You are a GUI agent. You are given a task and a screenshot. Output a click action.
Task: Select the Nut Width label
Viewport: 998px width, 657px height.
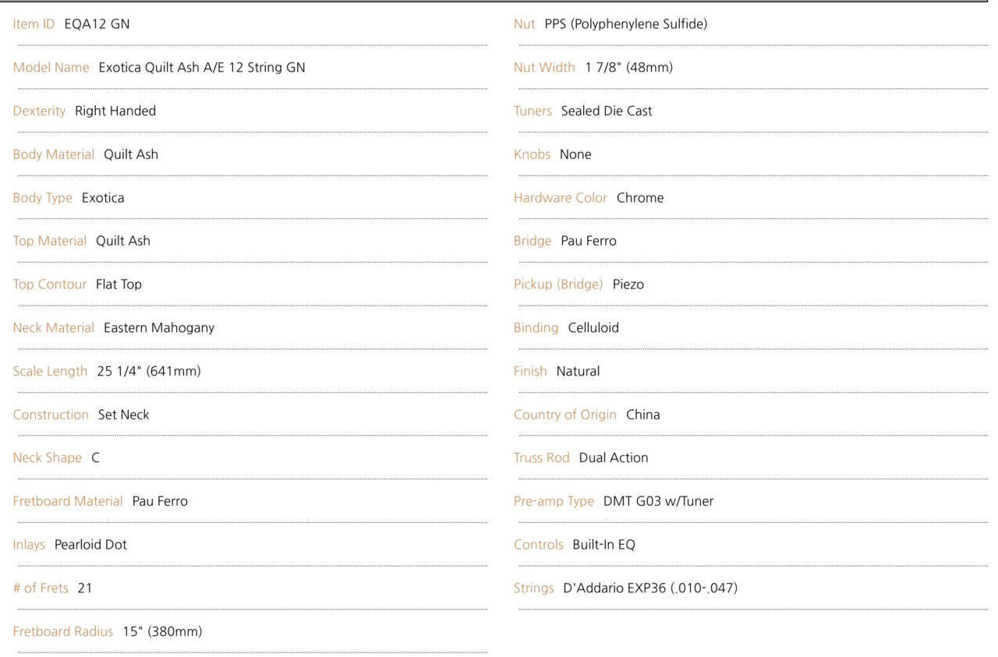(x=544, y=68)
